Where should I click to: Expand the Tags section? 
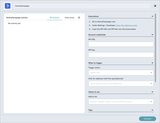[152, 110]
